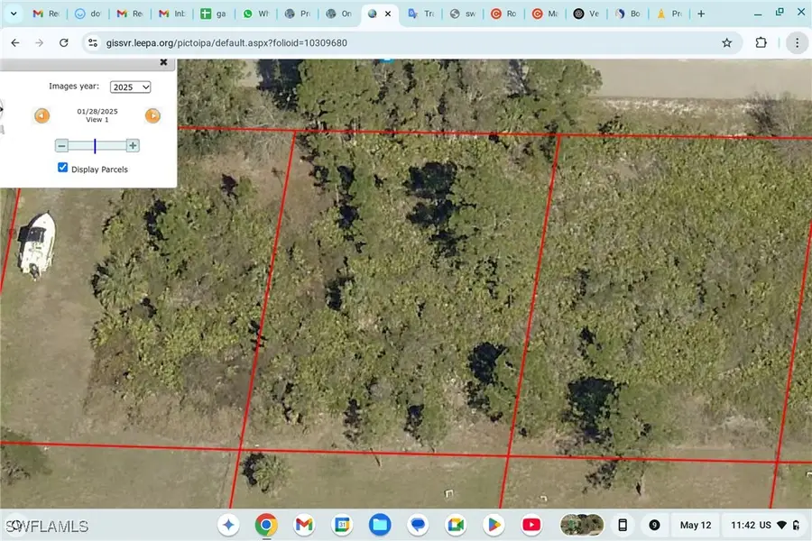Select 2025 from the year selector

coord(130,87)
